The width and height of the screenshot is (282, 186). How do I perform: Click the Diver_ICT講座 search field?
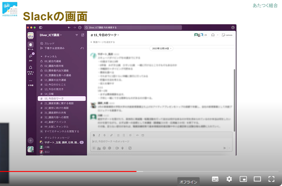(x=133, y=28)
